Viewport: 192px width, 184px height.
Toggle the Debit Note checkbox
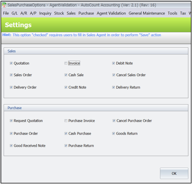tap(114, 63)
